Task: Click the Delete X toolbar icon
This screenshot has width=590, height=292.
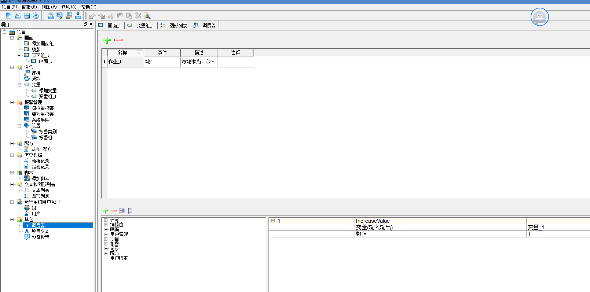Action: (138, 16)
